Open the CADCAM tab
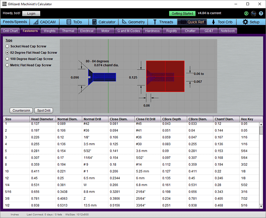This screenshot has width=266, height=218. [44, 22]
